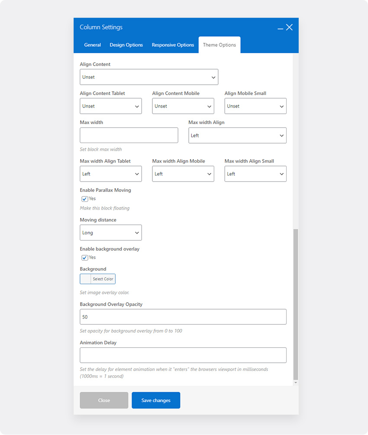
Task: Click the 'Set image overlay color.' hint
Action: tap(104, 292)
